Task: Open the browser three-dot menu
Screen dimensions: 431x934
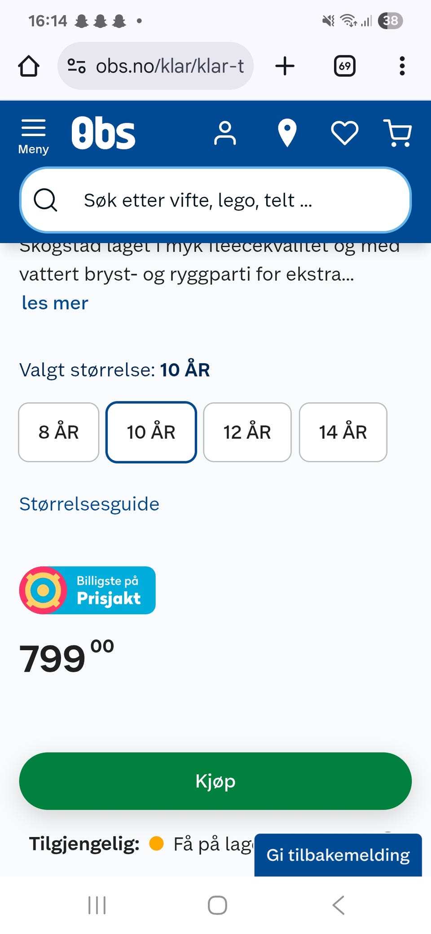Action: click(x=402, y=66)
